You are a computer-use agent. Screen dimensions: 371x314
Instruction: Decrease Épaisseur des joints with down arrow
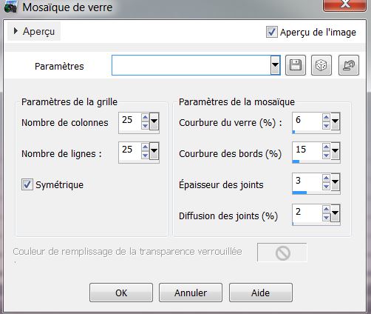tap(326, 187)
